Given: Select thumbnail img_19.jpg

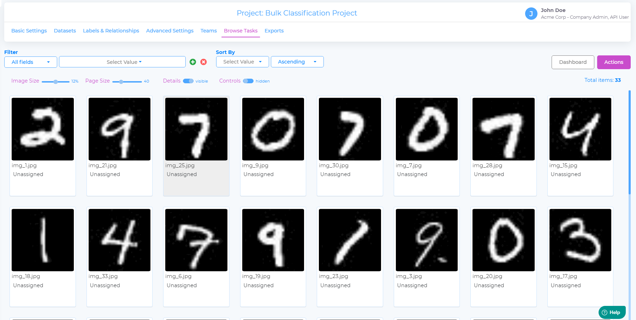Looking at the screenshot, I should coord(273,240).
